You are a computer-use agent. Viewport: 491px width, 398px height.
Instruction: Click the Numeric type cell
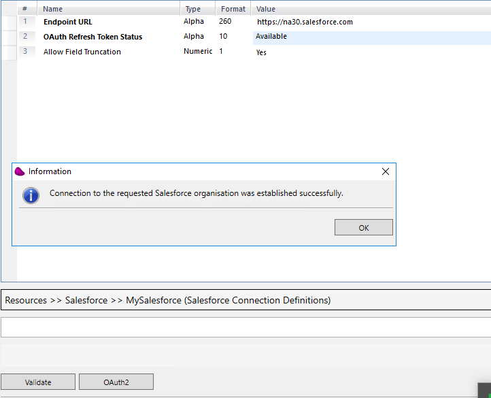(x=198, y=51)
